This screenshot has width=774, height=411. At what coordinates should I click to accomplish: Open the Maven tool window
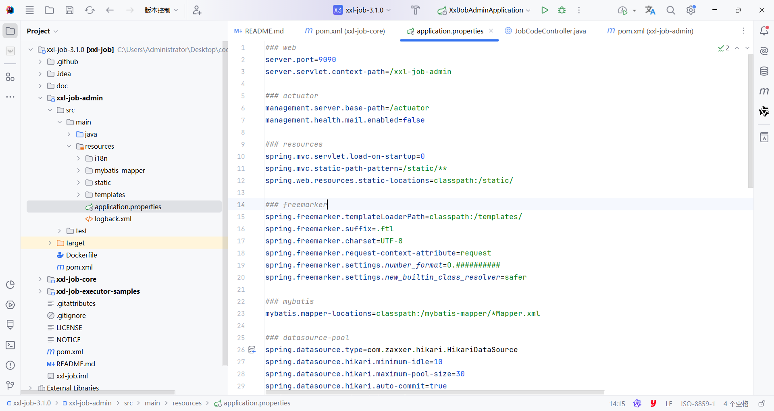pos(764,91)
